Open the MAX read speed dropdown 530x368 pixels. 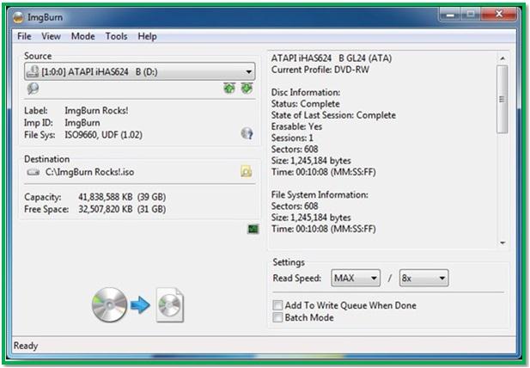pyautogui.click(x=356, y=278)
